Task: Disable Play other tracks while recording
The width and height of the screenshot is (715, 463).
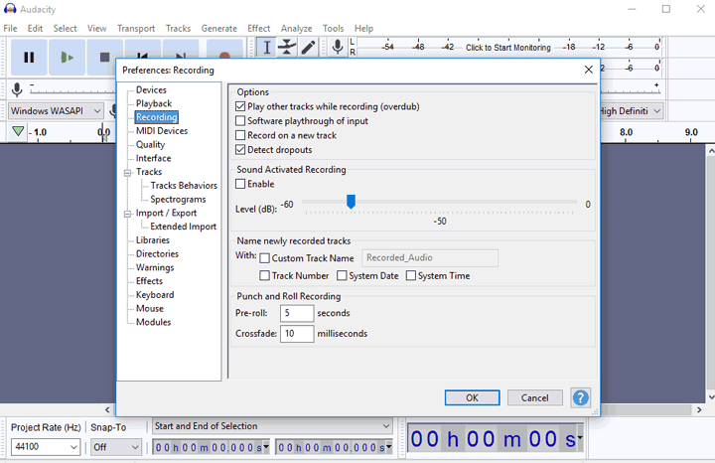Action: coord(240,106)
